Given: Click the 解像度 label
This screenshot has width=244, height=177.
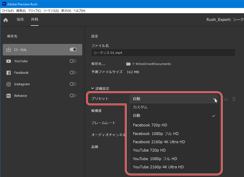Looking at the screenshot, I should click(96, 111).
